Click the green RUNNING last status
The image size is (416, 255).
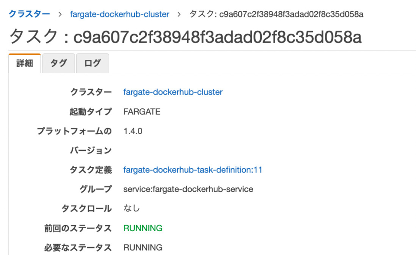coord(143,228)
